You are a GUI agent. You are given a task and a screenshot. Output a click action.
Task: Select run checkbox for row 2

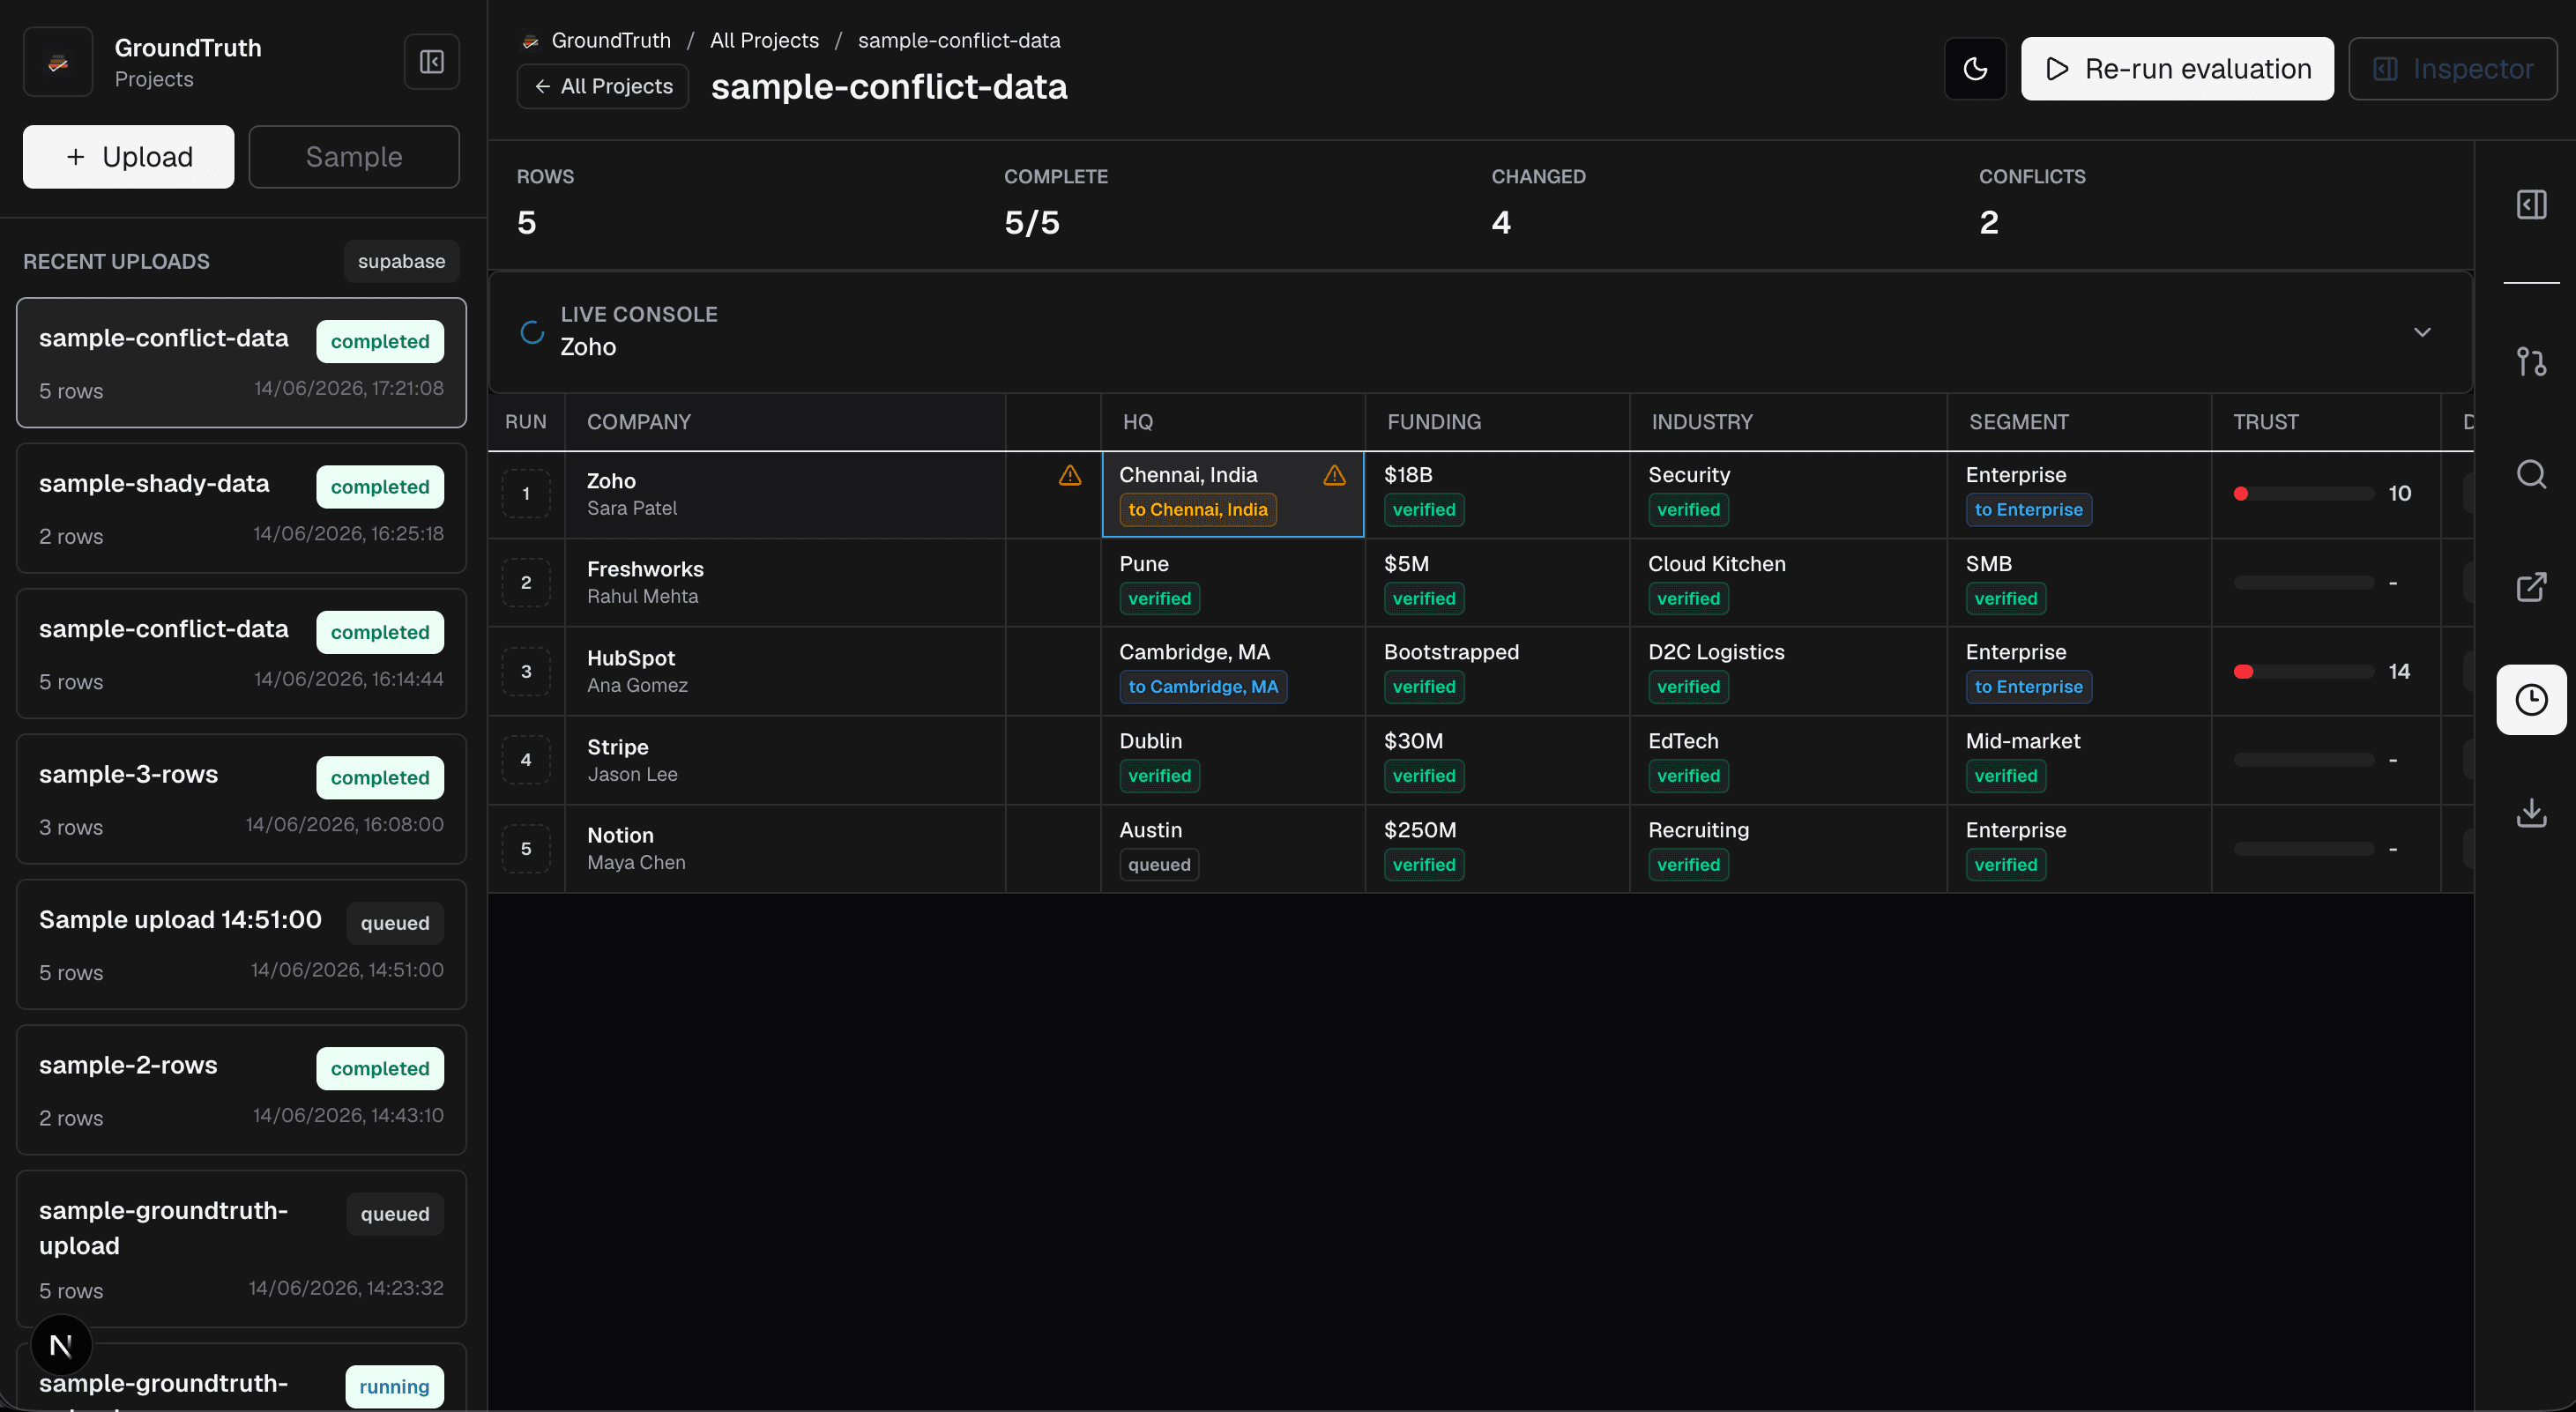pyautogui.click(x=526, y=583)
